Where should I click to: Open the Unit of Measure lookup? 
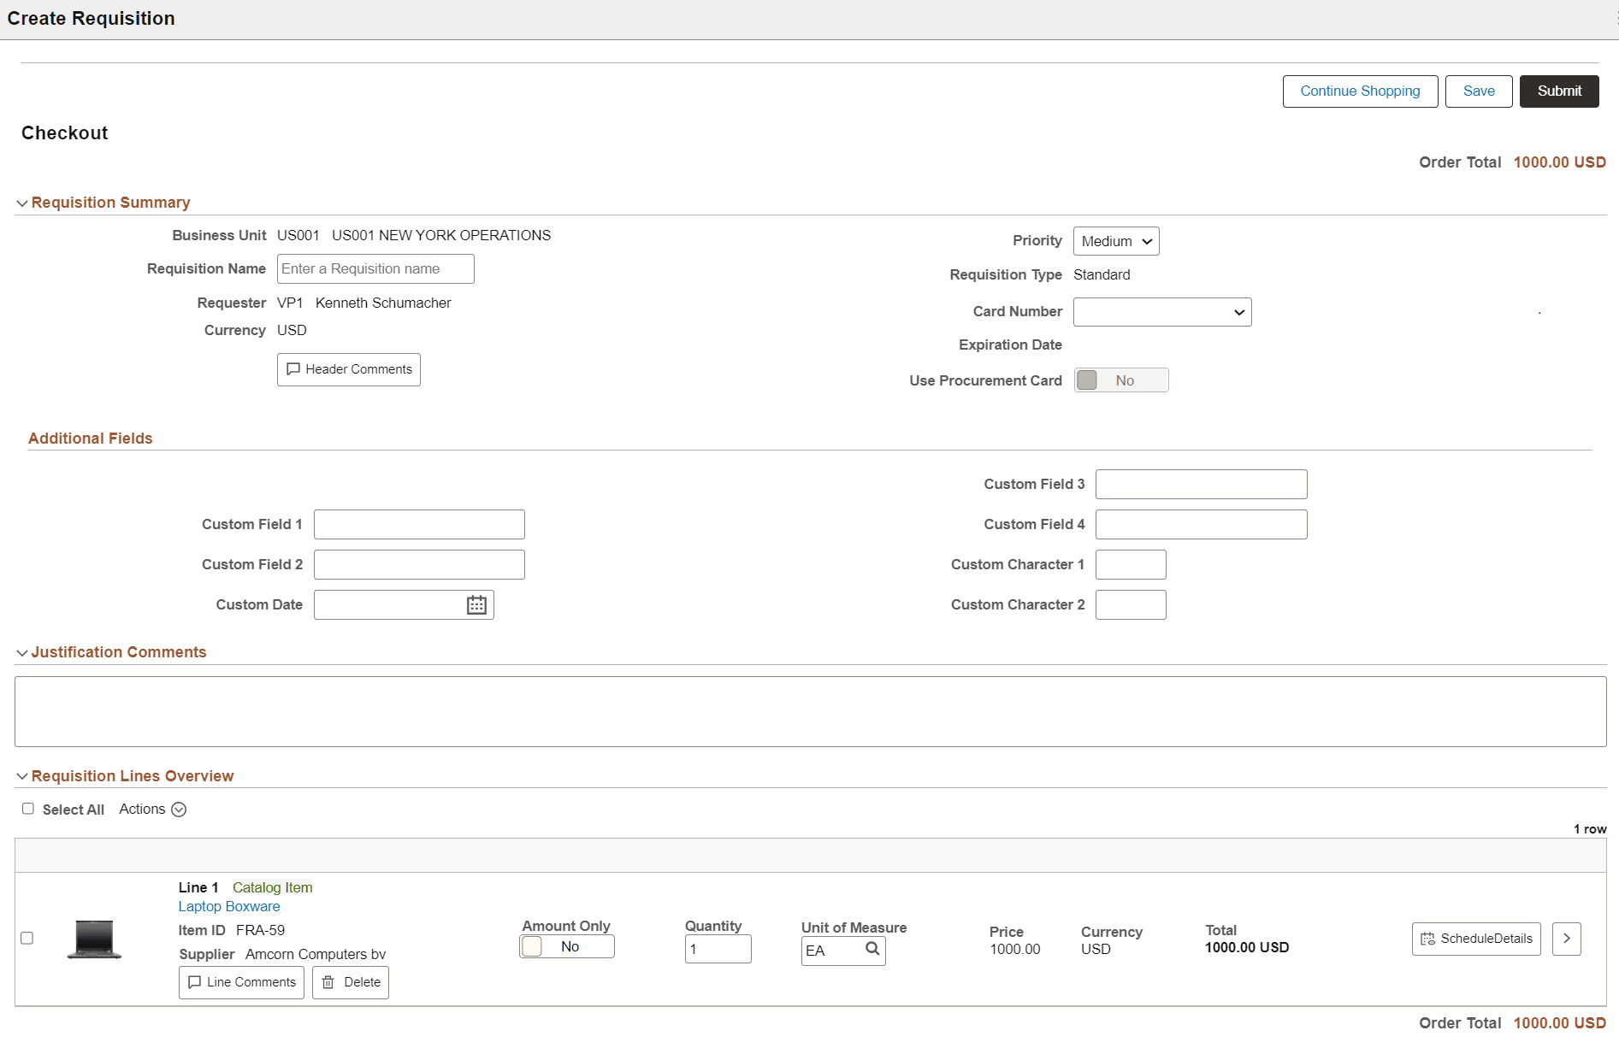coord(872,949)
